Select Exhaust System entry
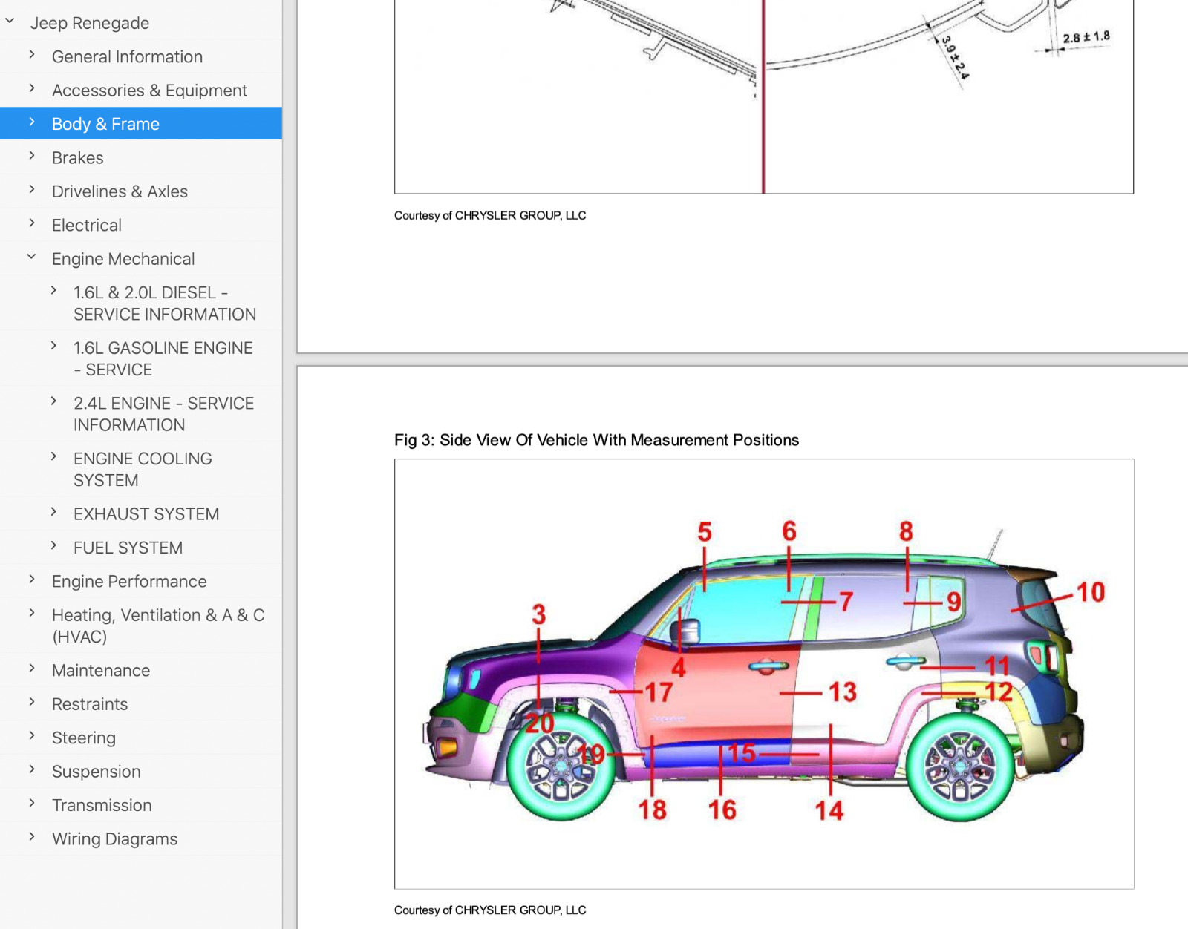Viewport: 1188px width, 929px height. (146, 514)
